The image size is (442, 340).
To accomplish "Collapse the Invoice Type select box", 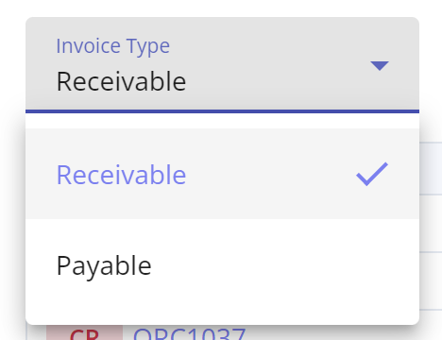I will click(222, 65).
